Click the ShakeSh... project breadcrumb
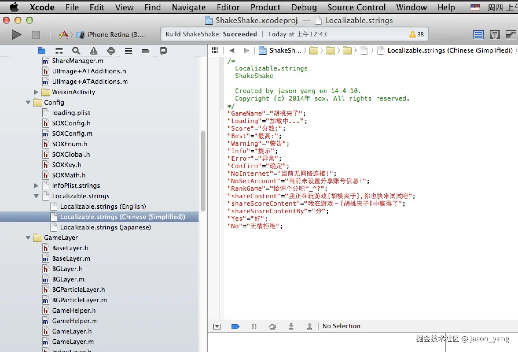 (x=280, y=51)
